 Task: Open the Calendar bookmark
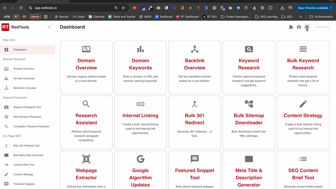[97, 16]
